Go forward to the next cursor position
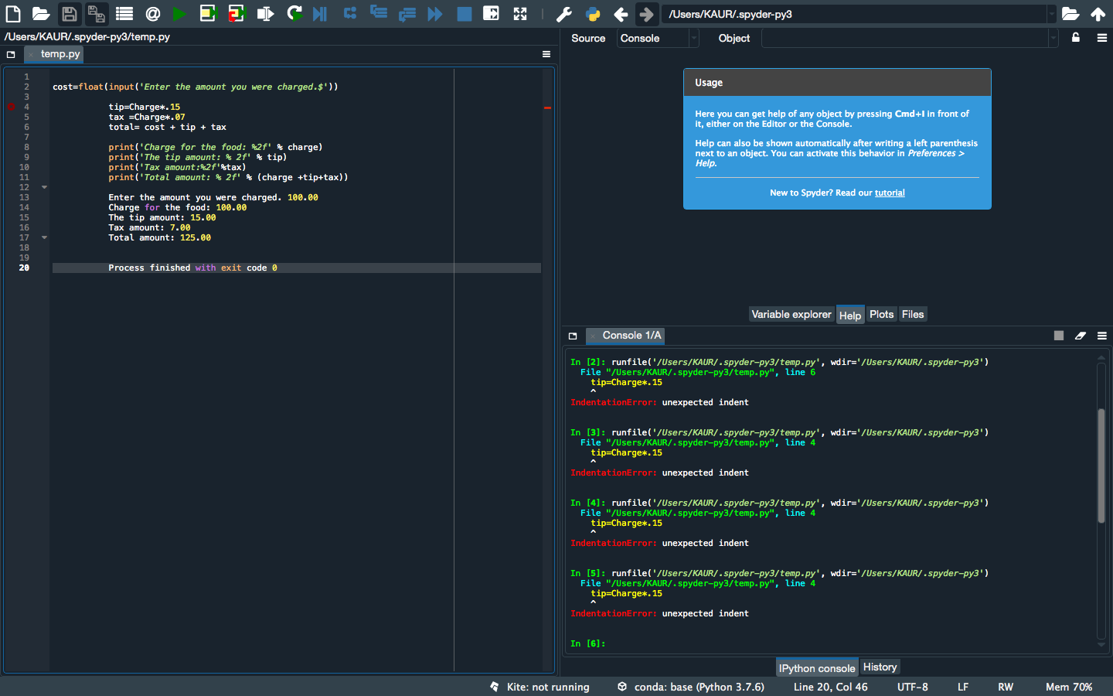The width and height of the screenshot is (1113, 696). tap(647, 14)
